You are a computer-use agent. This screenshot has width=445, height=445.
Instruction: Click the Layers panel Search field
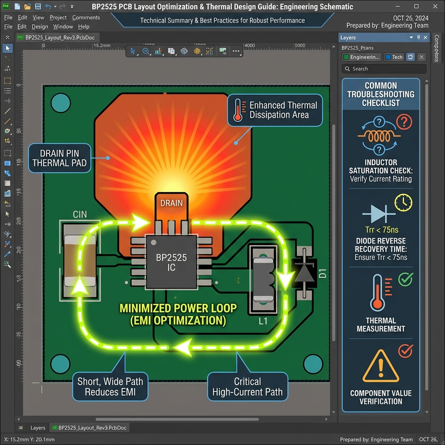tap(384, 69)
